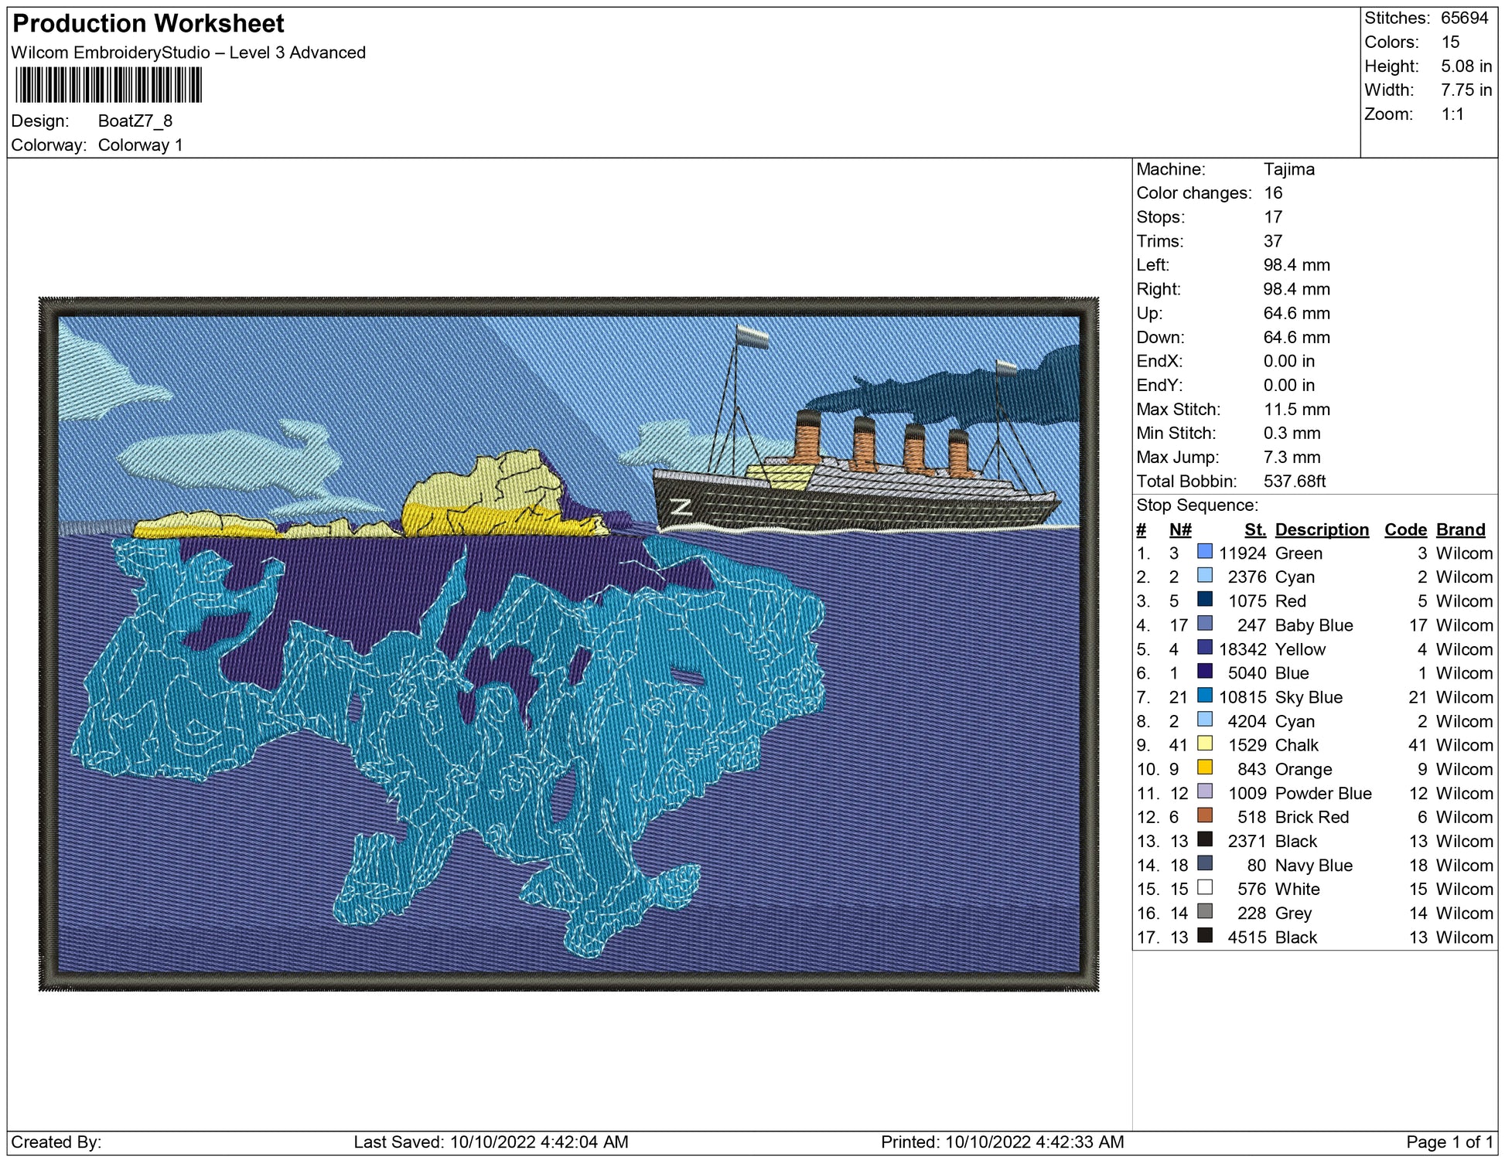Click the Stitches count value 65694
The width and height of the screenshot is (1505, 1157).
tap(1464, 18)
